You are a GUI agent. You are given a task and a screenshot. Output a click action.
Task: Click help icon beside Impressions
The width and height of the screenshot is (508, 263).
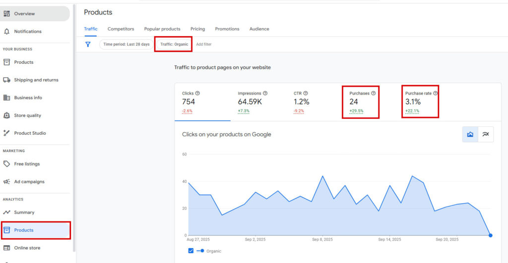pyautogui.click(x=265, y=93)
